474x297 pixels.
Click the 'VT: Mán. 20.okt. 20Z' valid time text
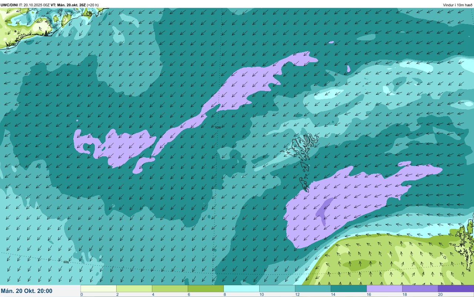pyautogui.click(x=68, y=5)
